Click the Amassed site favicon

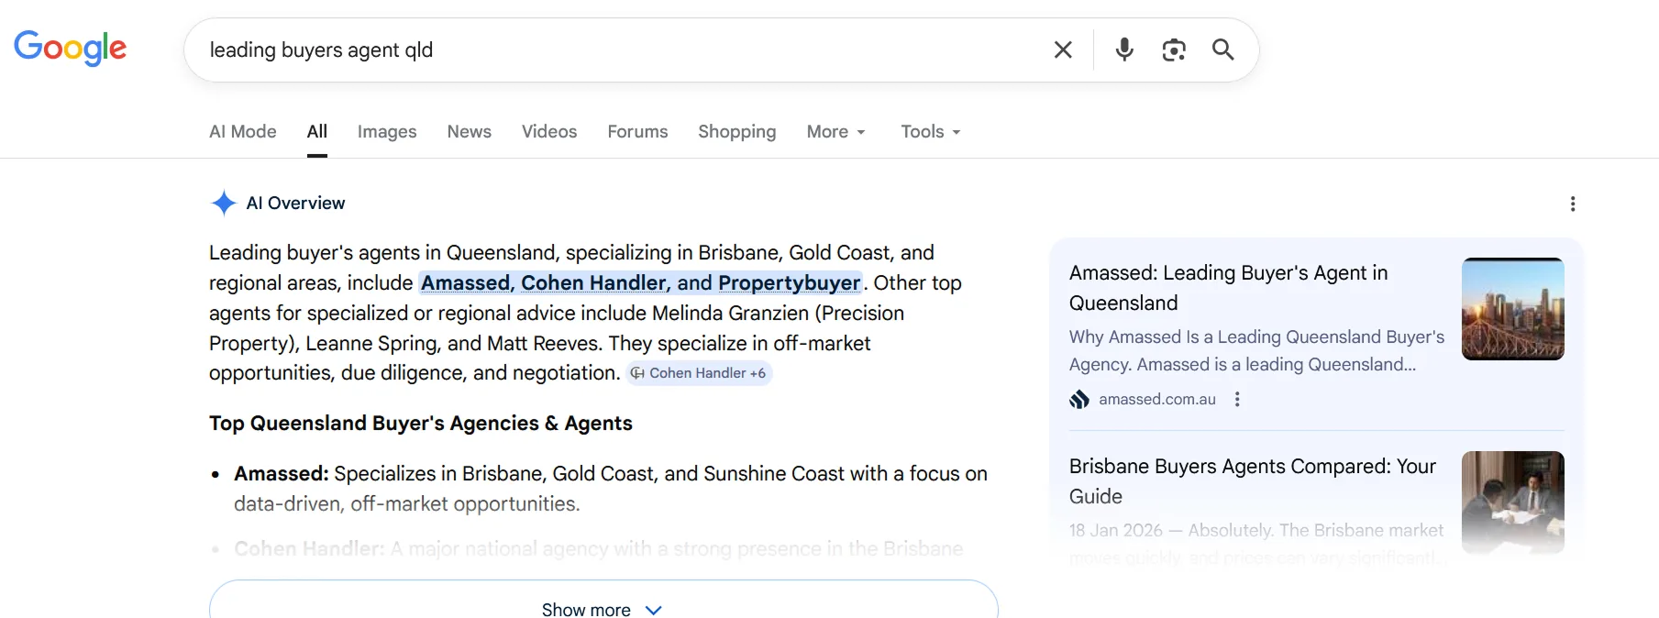coord(1079,399)
